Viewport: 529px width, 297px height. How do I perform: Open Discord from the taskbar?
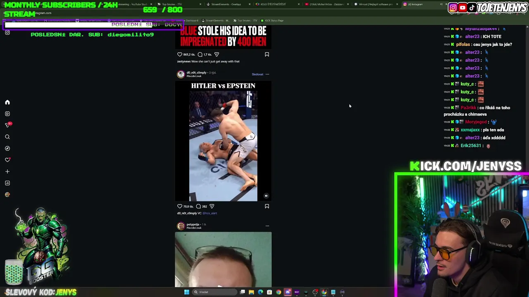288,292
